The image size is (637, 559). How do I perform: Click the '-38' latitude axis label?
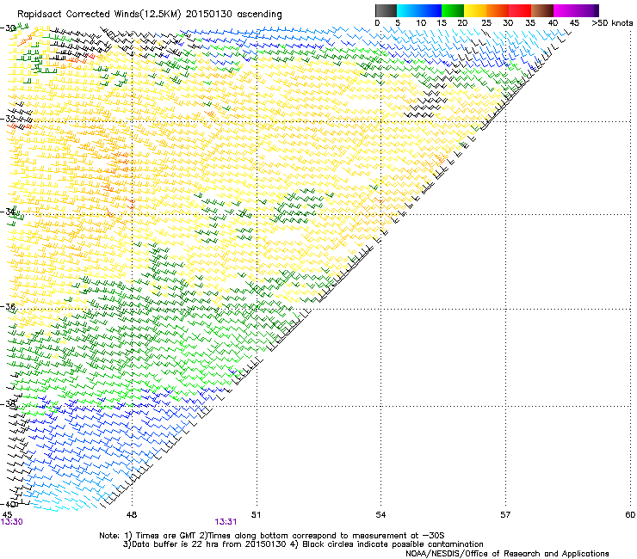8,404
